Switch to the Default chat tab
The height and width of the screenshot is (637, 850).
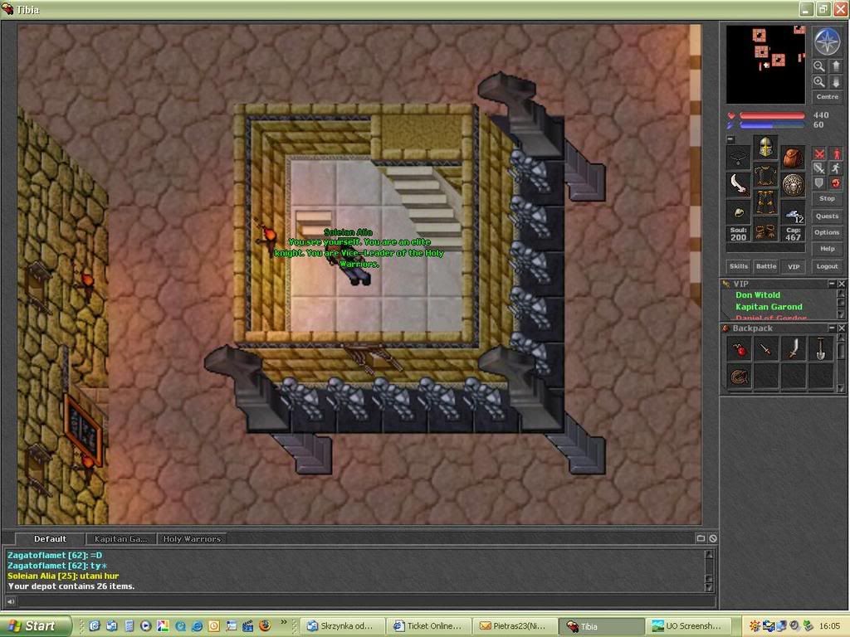click(50, 539)
